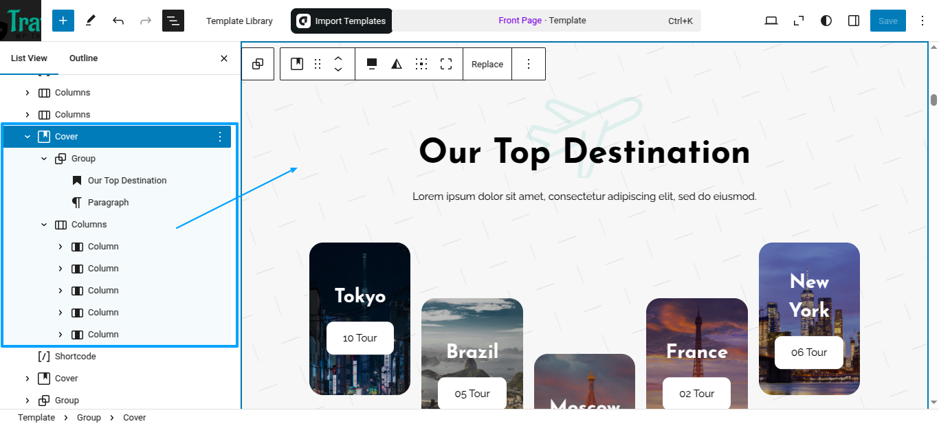Click the Redo arrow
Screen dimensions: 939x426
pyautogui.click(x=146, y=21)
